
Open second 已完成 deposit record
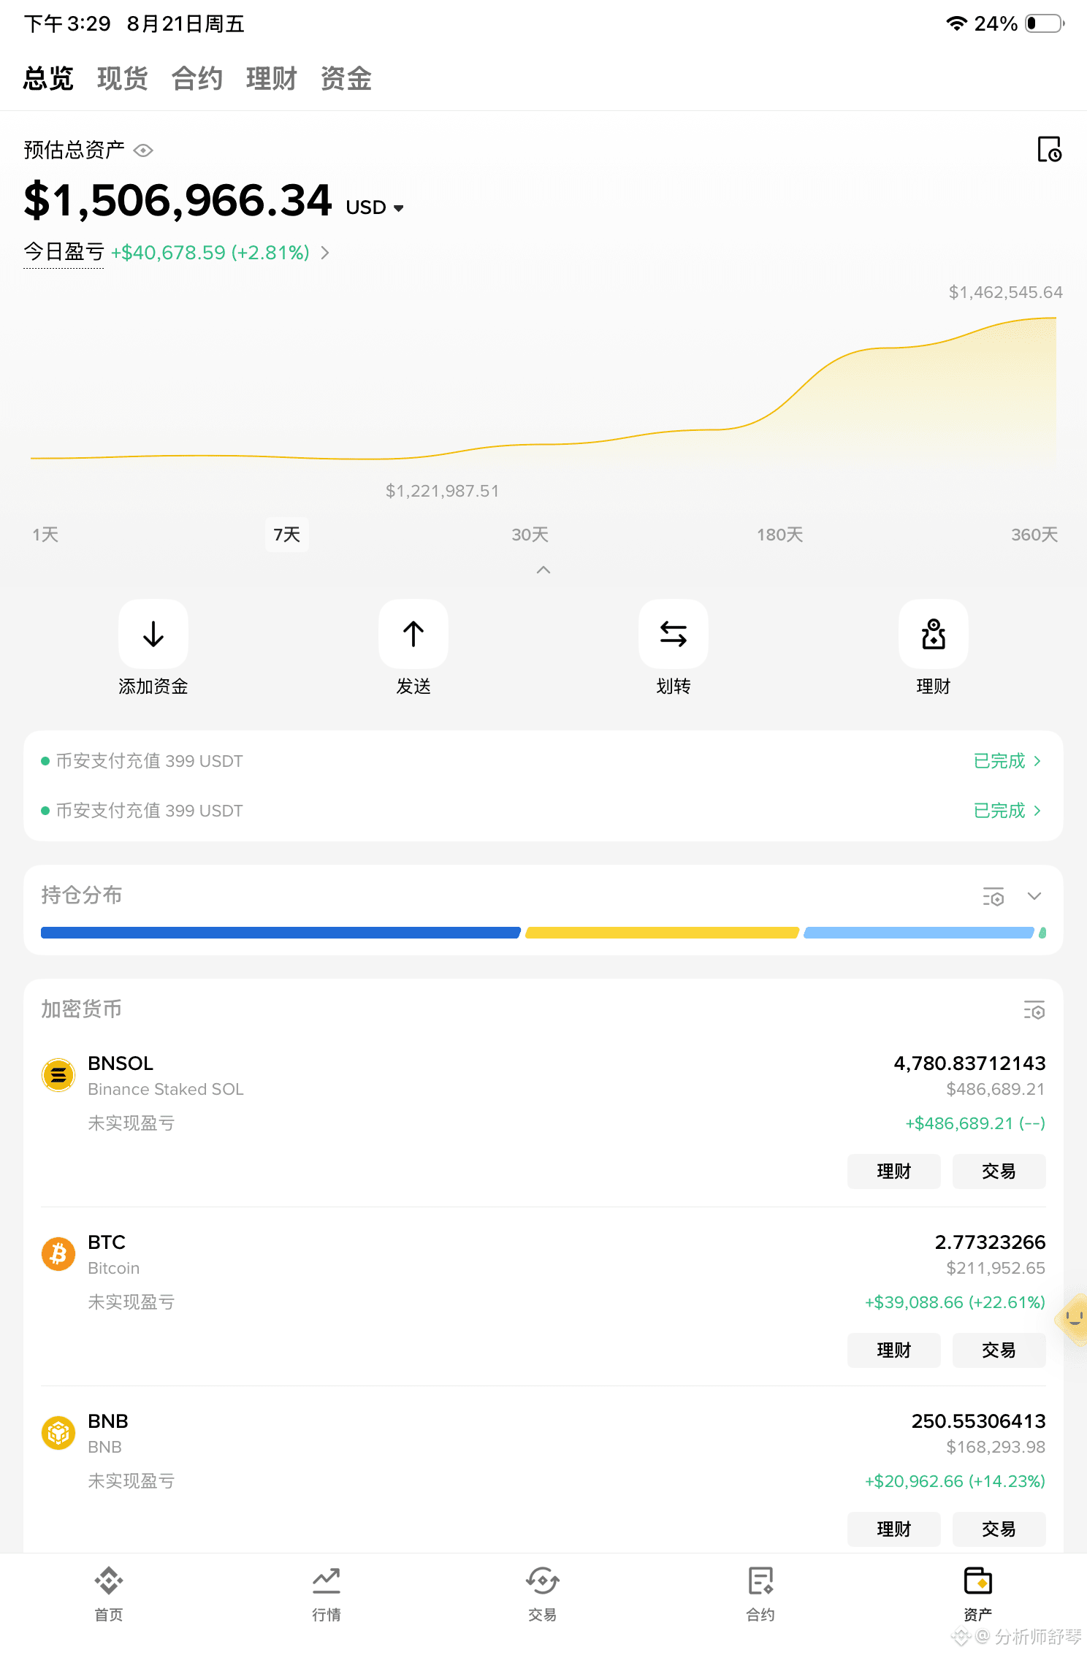pyautogui.click(x=1007, y=811)
